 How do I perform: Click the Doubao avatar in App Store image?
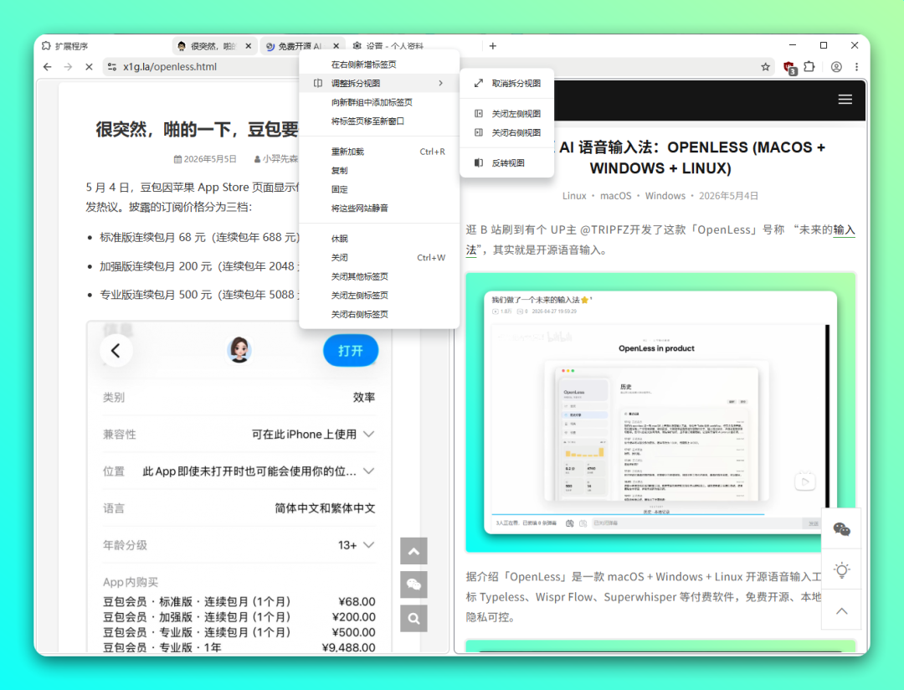(x=239, y=350)
